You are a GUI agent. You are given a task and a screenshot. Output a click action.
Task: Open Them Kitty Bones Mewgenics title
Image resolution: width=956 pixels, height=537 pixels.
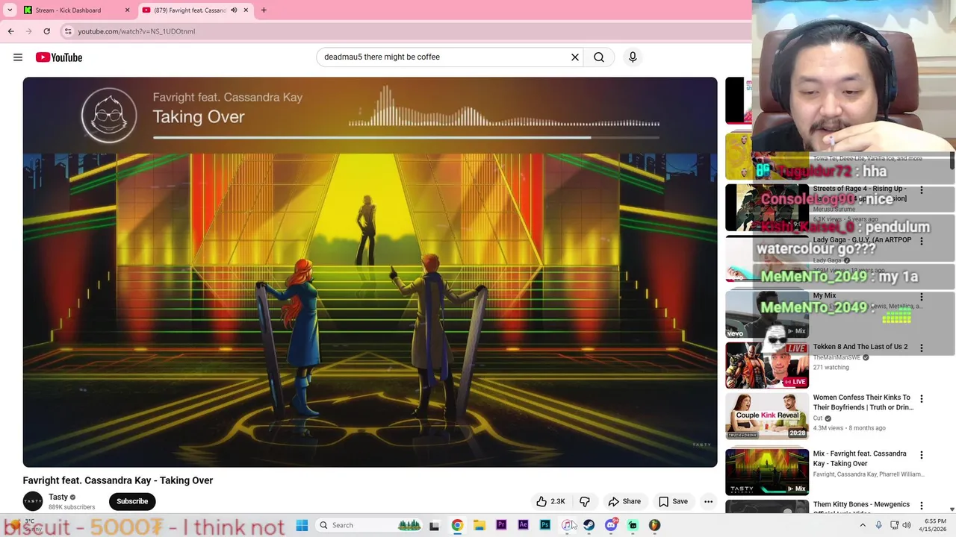(861, 505)
